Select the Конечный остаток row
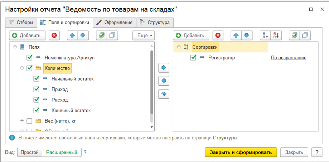Viewport: 329px width, 162px height. click(x=80, y=110)
